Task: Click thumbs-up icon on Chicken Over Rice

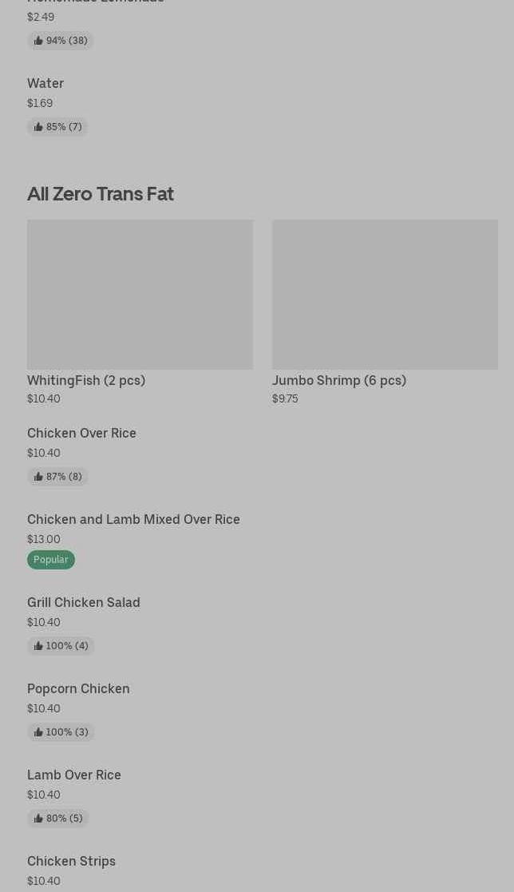Action: pyautogui.click(x=38, y=477)
